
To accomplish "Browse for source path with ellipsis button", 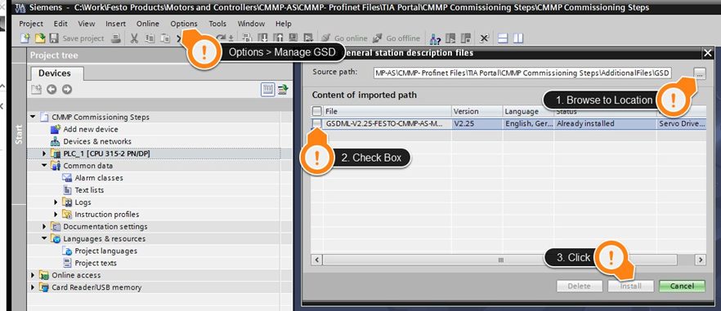I will [700, 73].
